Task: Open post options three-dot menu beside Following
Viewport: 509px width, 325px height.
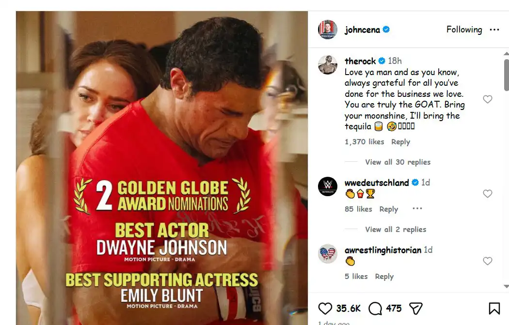Action: (494, 30)
